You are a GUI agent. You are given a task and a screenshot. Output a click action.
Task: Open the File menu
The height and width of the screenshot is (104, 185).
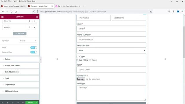point(2,1)
